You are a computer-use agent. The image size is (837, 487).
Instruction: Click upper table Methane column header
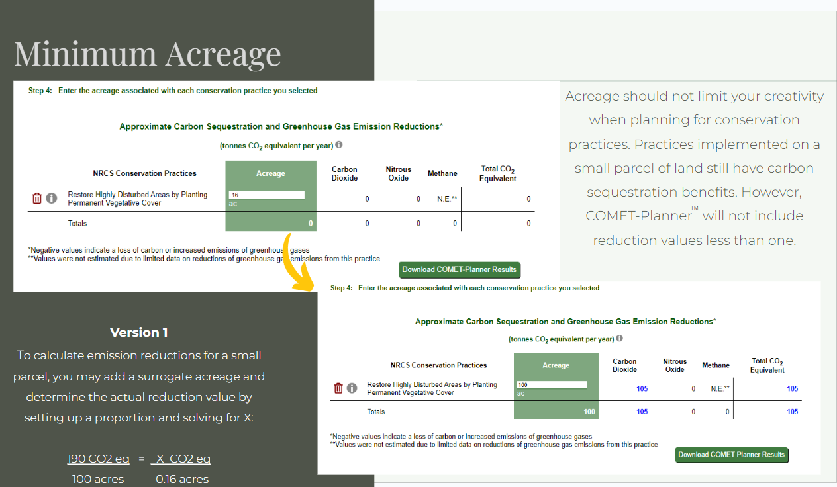click(x=442, y=173)
